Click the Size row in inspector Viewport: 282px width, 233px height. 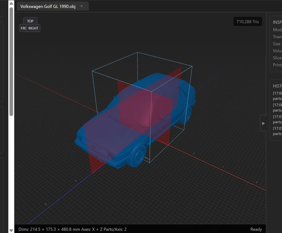[277, 44]
